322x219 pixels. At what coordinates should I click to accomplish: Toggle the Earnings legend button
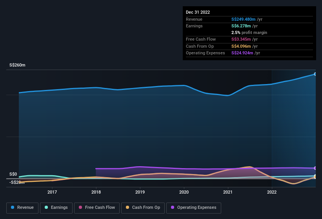coord(56,208)
